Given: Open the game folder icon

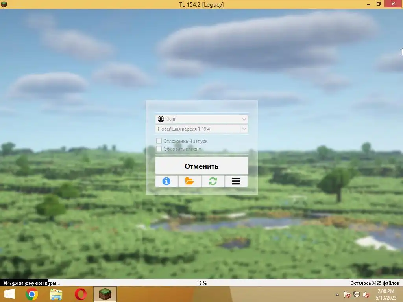Looking at the screenshot, I should tap(190, 181).
